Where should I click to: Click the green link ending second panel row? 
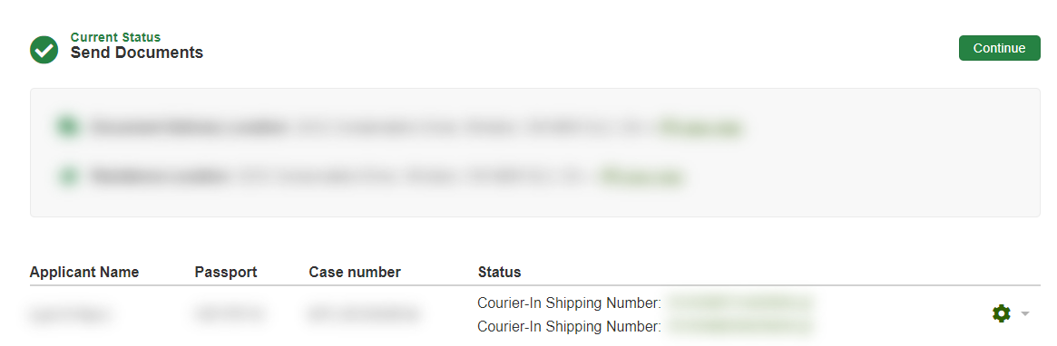[x=641, y=177]
